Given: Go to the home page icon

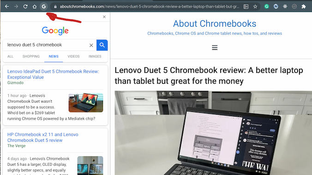Looking at the screenshot, I should [35, 6].
